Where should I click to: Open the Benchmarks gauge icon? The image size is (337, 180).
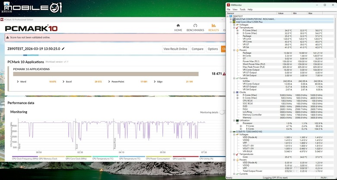pyautogui.click(x=195, y=26)
